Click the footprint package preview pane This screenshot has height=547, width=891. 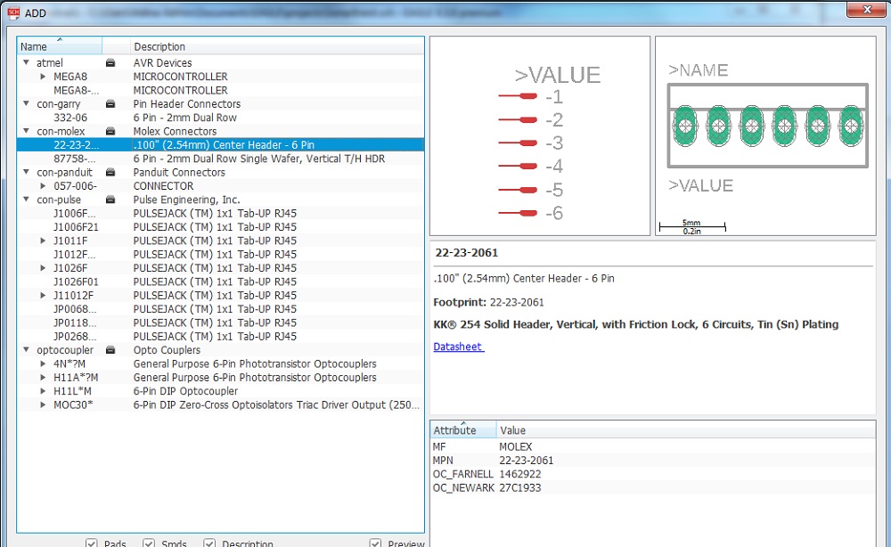tap(765, 136)
